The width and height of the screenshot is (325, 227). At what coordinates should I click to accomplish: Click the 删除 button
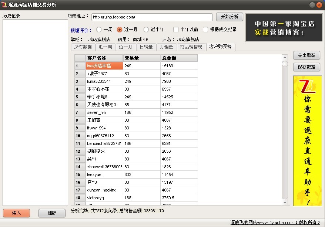(x=52, y=213)
